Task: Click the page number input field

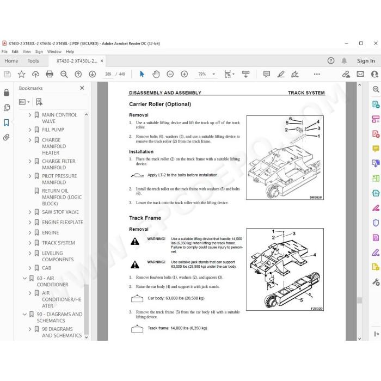Action: coord(108,74)
